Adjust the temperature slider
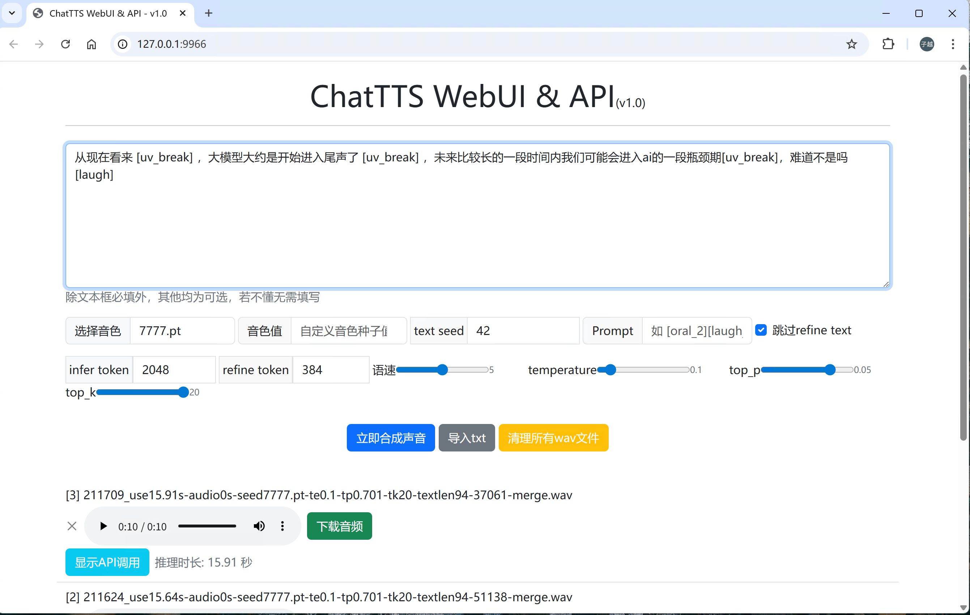This screenshot has height=615, width=970. [x=611, y=370]
